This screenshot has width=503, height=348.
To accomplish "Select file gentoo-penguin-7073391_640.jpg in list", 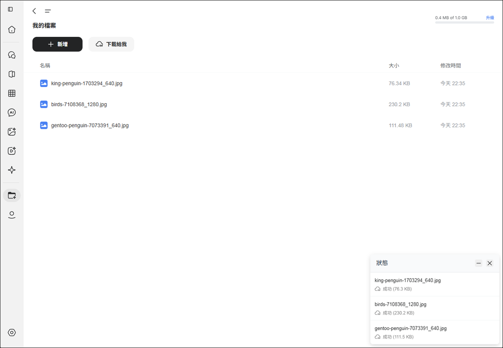I will (x=90, y=125).
